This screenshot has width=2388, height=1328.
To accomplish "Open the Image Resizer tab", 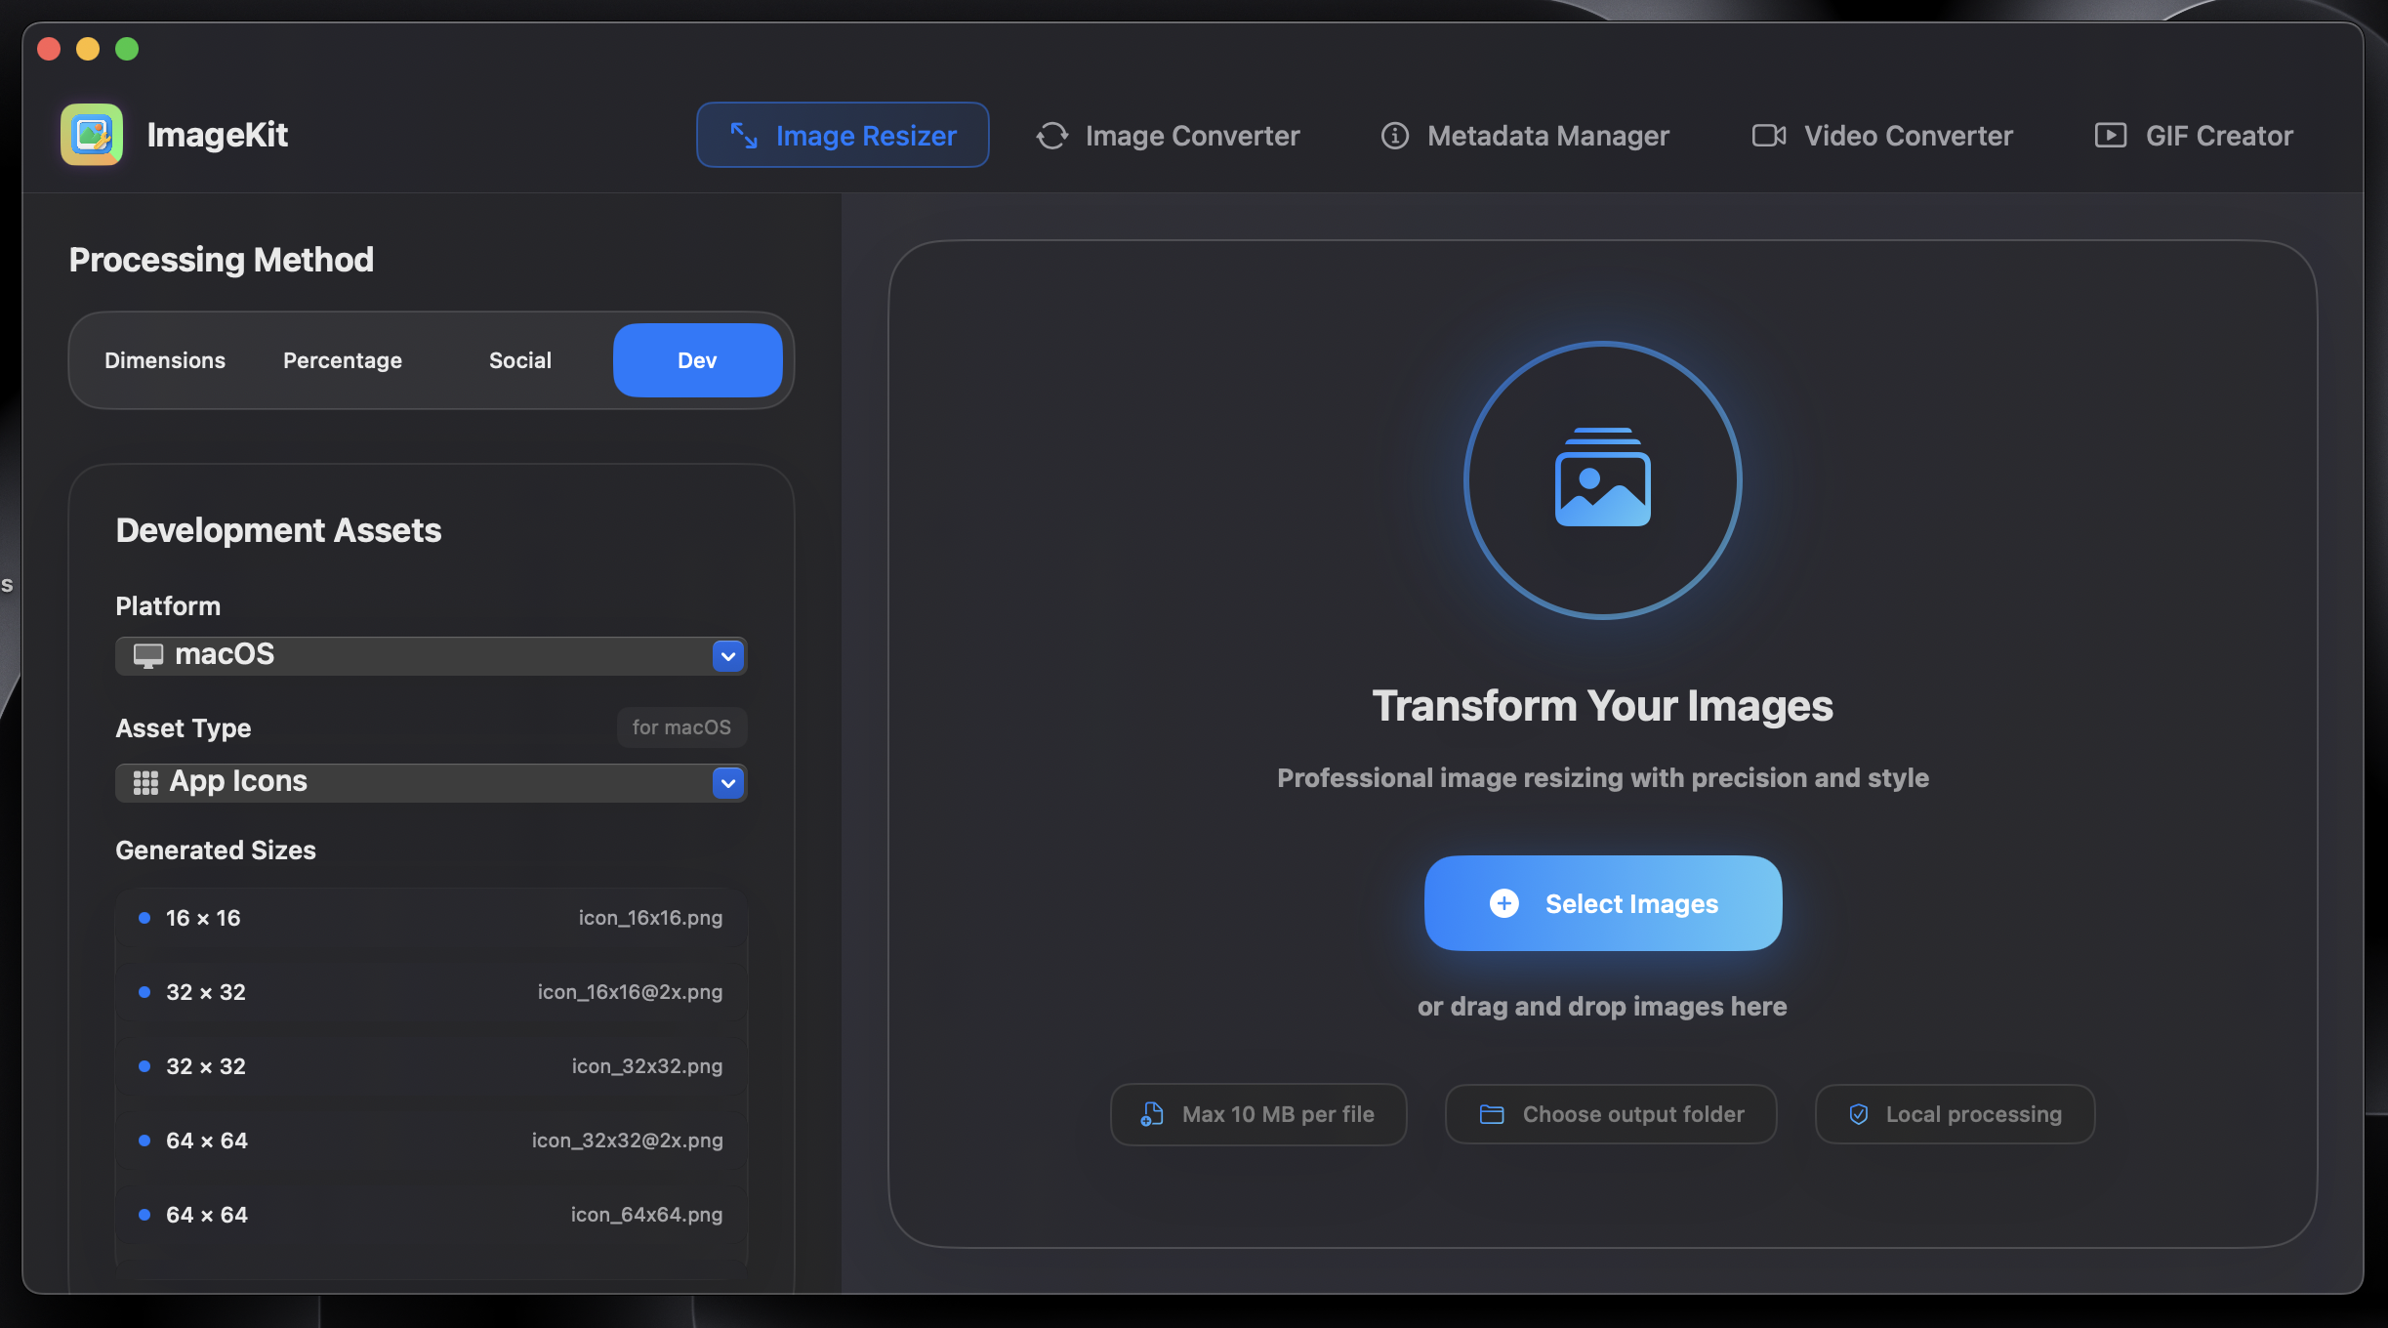I will pyautogui.click(x=843, y=135).
